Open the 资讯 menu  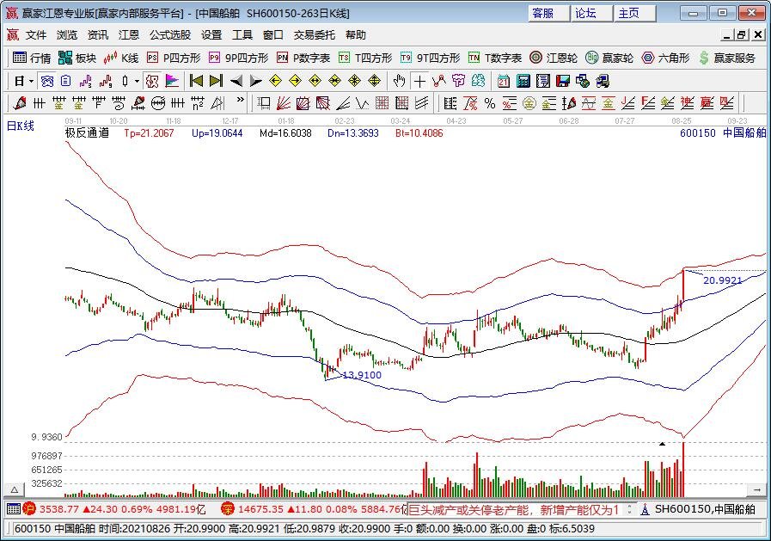coord(98,35)
